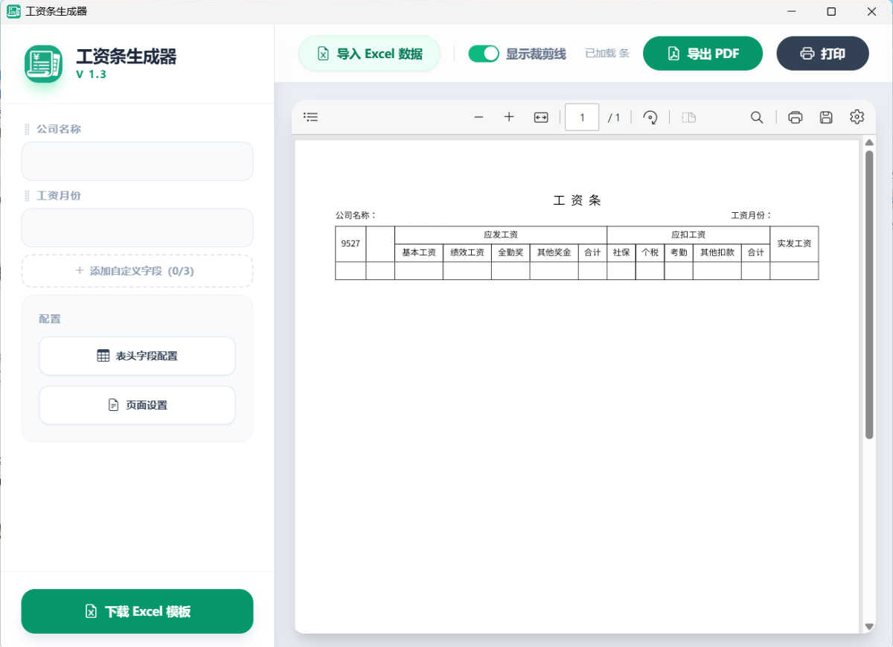Screen dimensions: 893x647
Task: Download the Excel template via 下载 Excel 模板
Action: (x=137, y=611)
